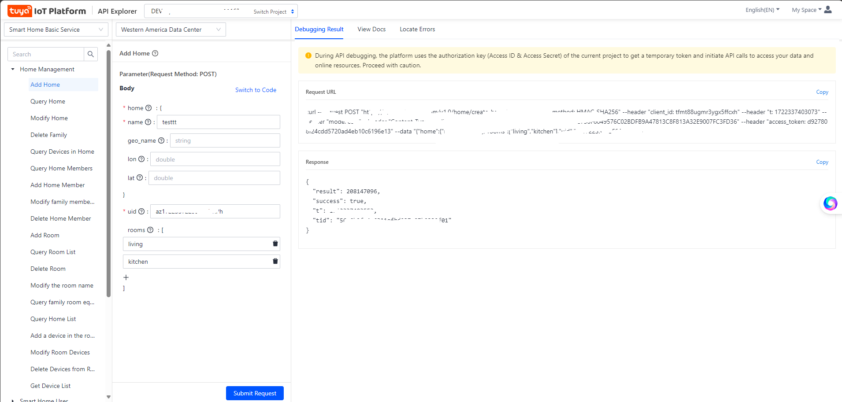Click the user account avatar icon
The width and height of the screenshot is (842, 402).
tap(828, 10)
